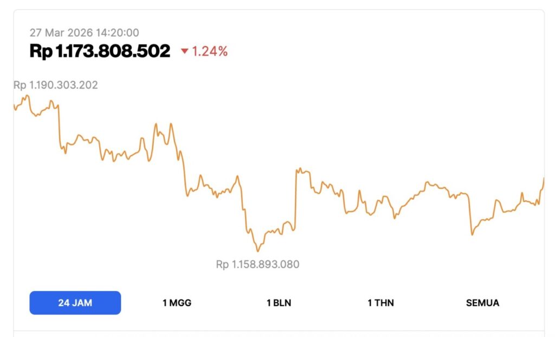Select the blue 24 JAM button
The height and width of the screenshot is (337, 555).
coord(75,303)
